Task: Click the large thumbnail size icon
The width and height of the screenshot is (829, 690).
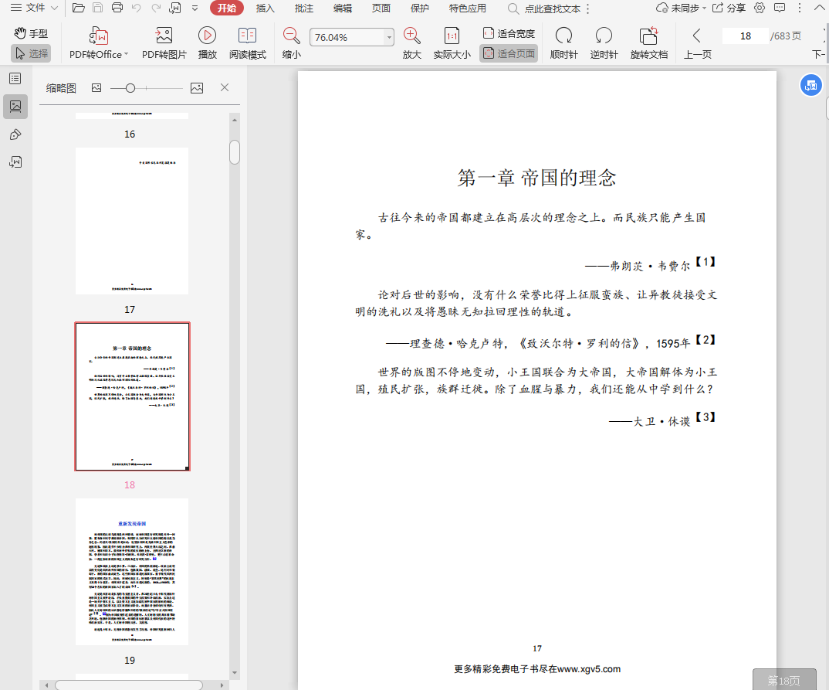Action: tap(197, 88)
